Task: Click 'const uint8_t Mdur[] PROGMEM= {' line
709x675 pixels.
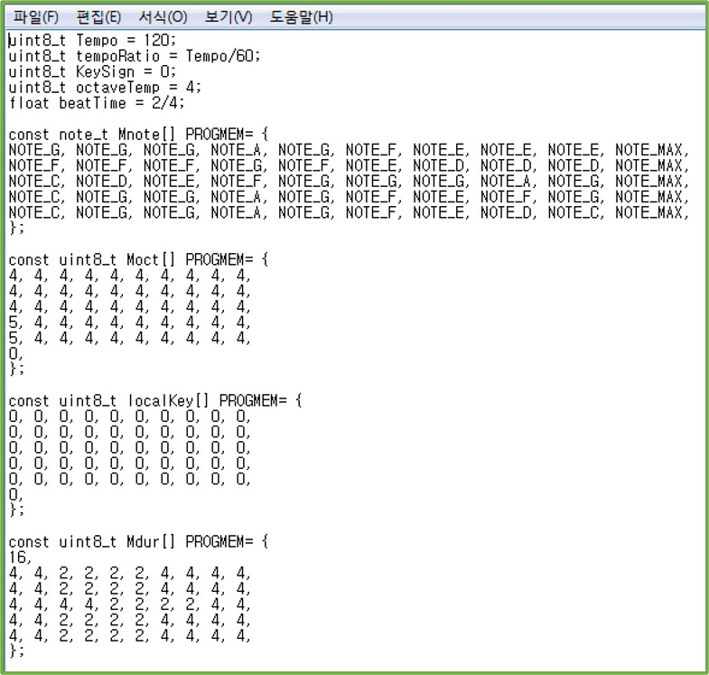Action: pyautogui.click(x=138, y=542)
